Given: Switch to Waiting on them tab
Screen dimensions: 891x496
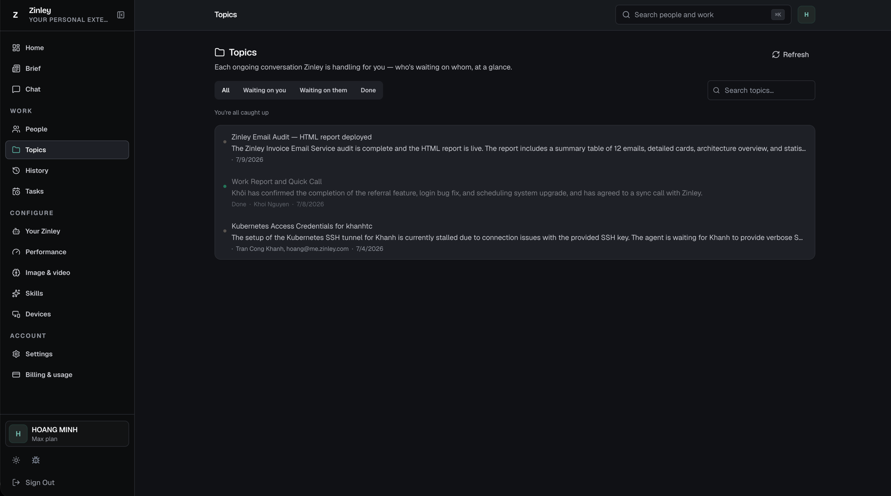Looking at the screenshot, I should click(x=323, y=90).
